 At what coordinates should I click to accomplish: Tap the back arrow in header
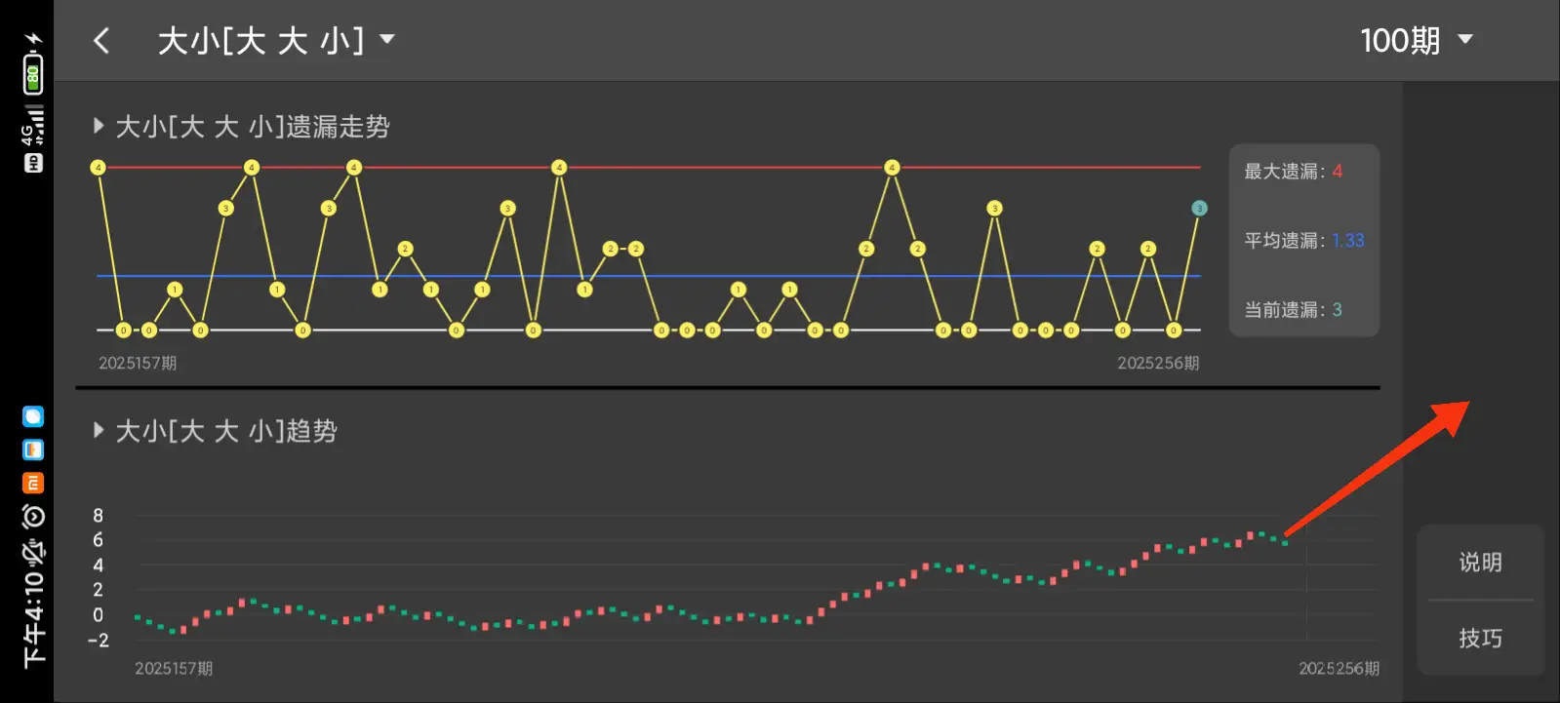click(101, 41)
